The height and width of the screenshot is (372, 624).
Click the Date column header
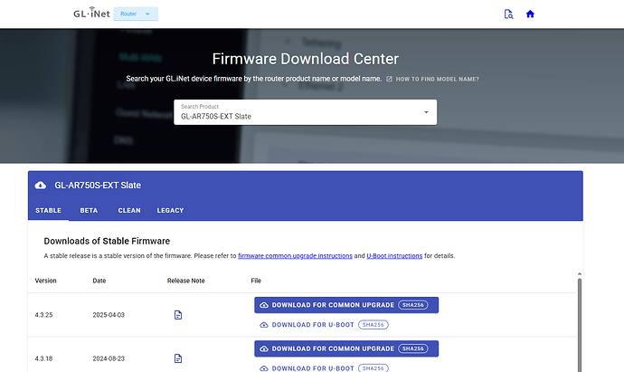click(99, 281)
